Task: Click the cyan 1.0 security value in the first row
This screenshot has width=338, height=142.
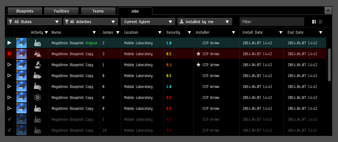Action: (169, 43)
